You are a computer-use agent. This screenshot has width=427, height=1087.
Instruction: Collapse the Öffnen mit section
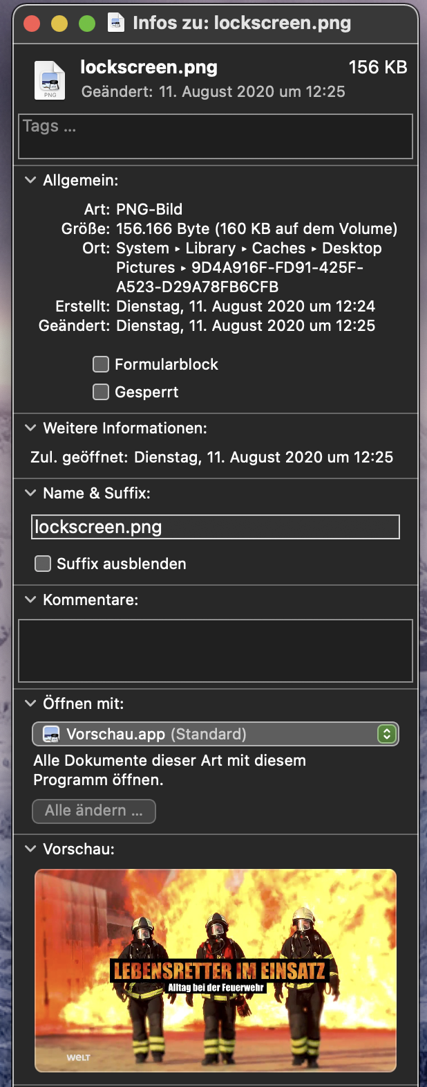tap(30, 703)
